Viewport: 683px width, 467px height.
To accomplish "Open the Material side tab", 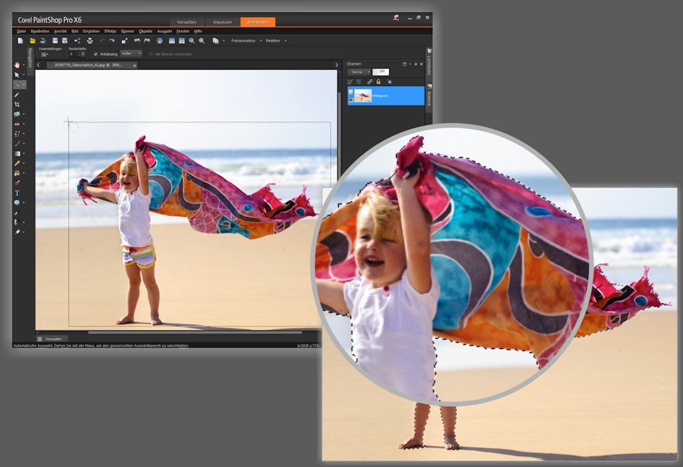I will pos(429,97).
